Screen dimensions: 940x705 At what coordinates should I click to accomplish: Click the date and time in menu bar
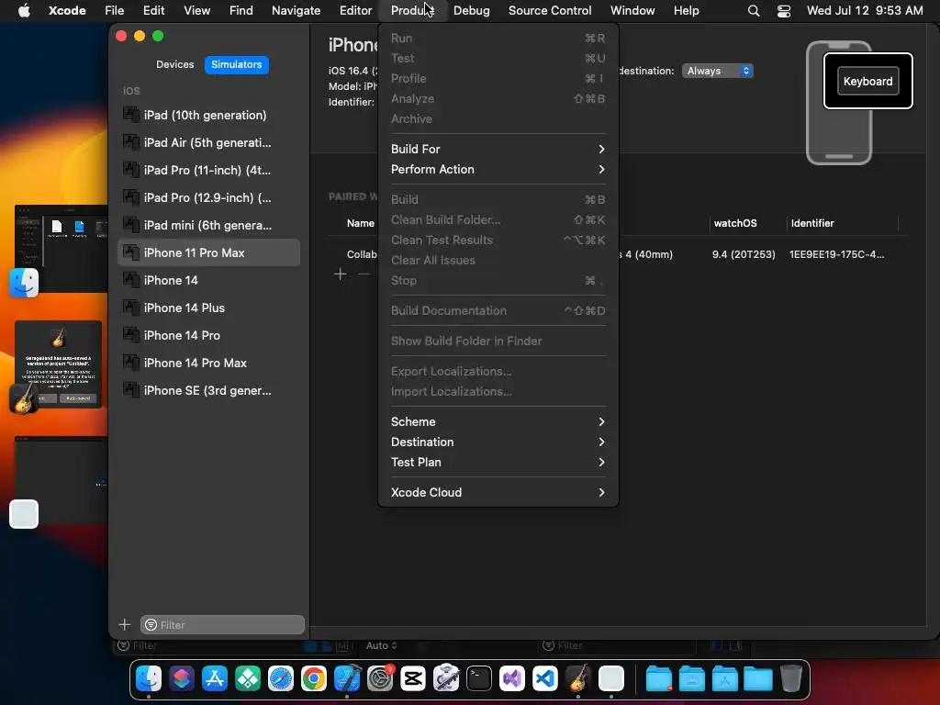(865, 11)
